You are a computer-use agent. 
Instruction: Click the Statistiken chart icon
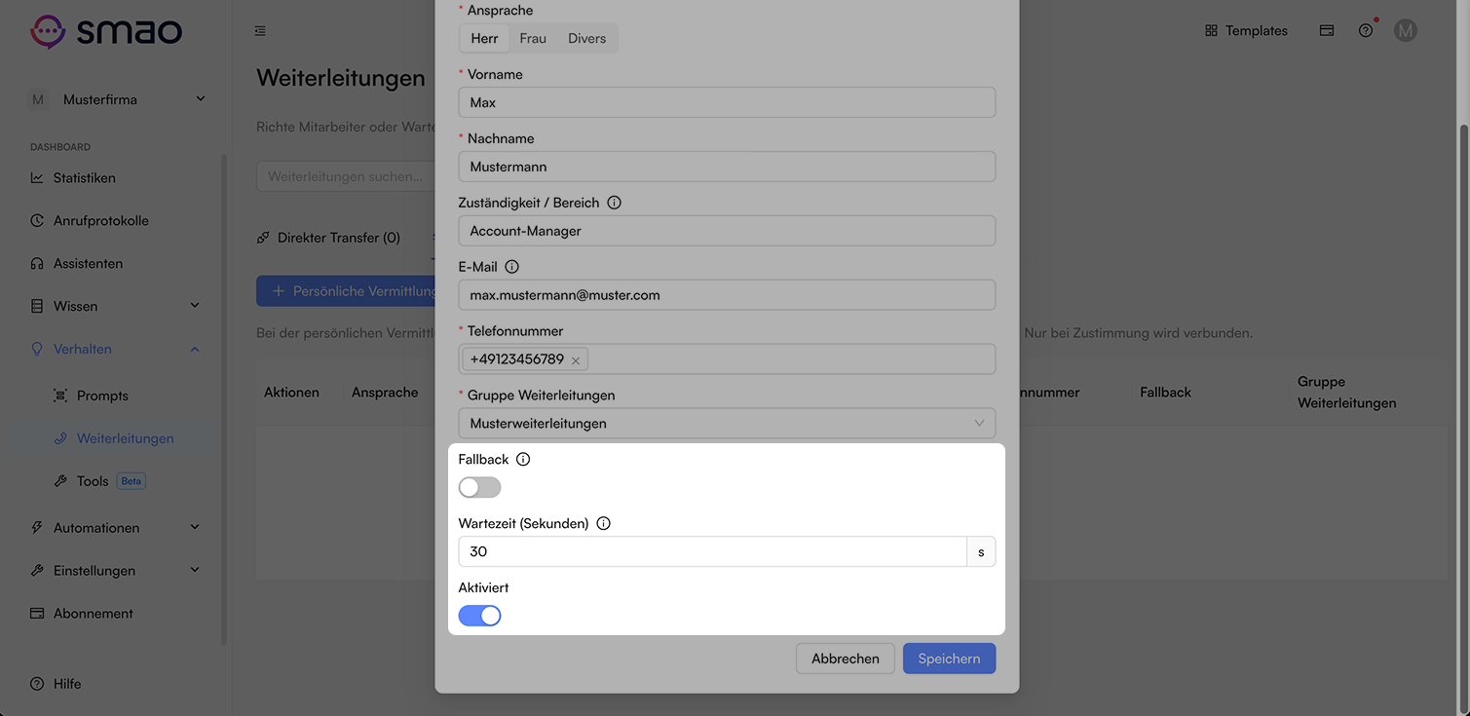click(37, 178)
